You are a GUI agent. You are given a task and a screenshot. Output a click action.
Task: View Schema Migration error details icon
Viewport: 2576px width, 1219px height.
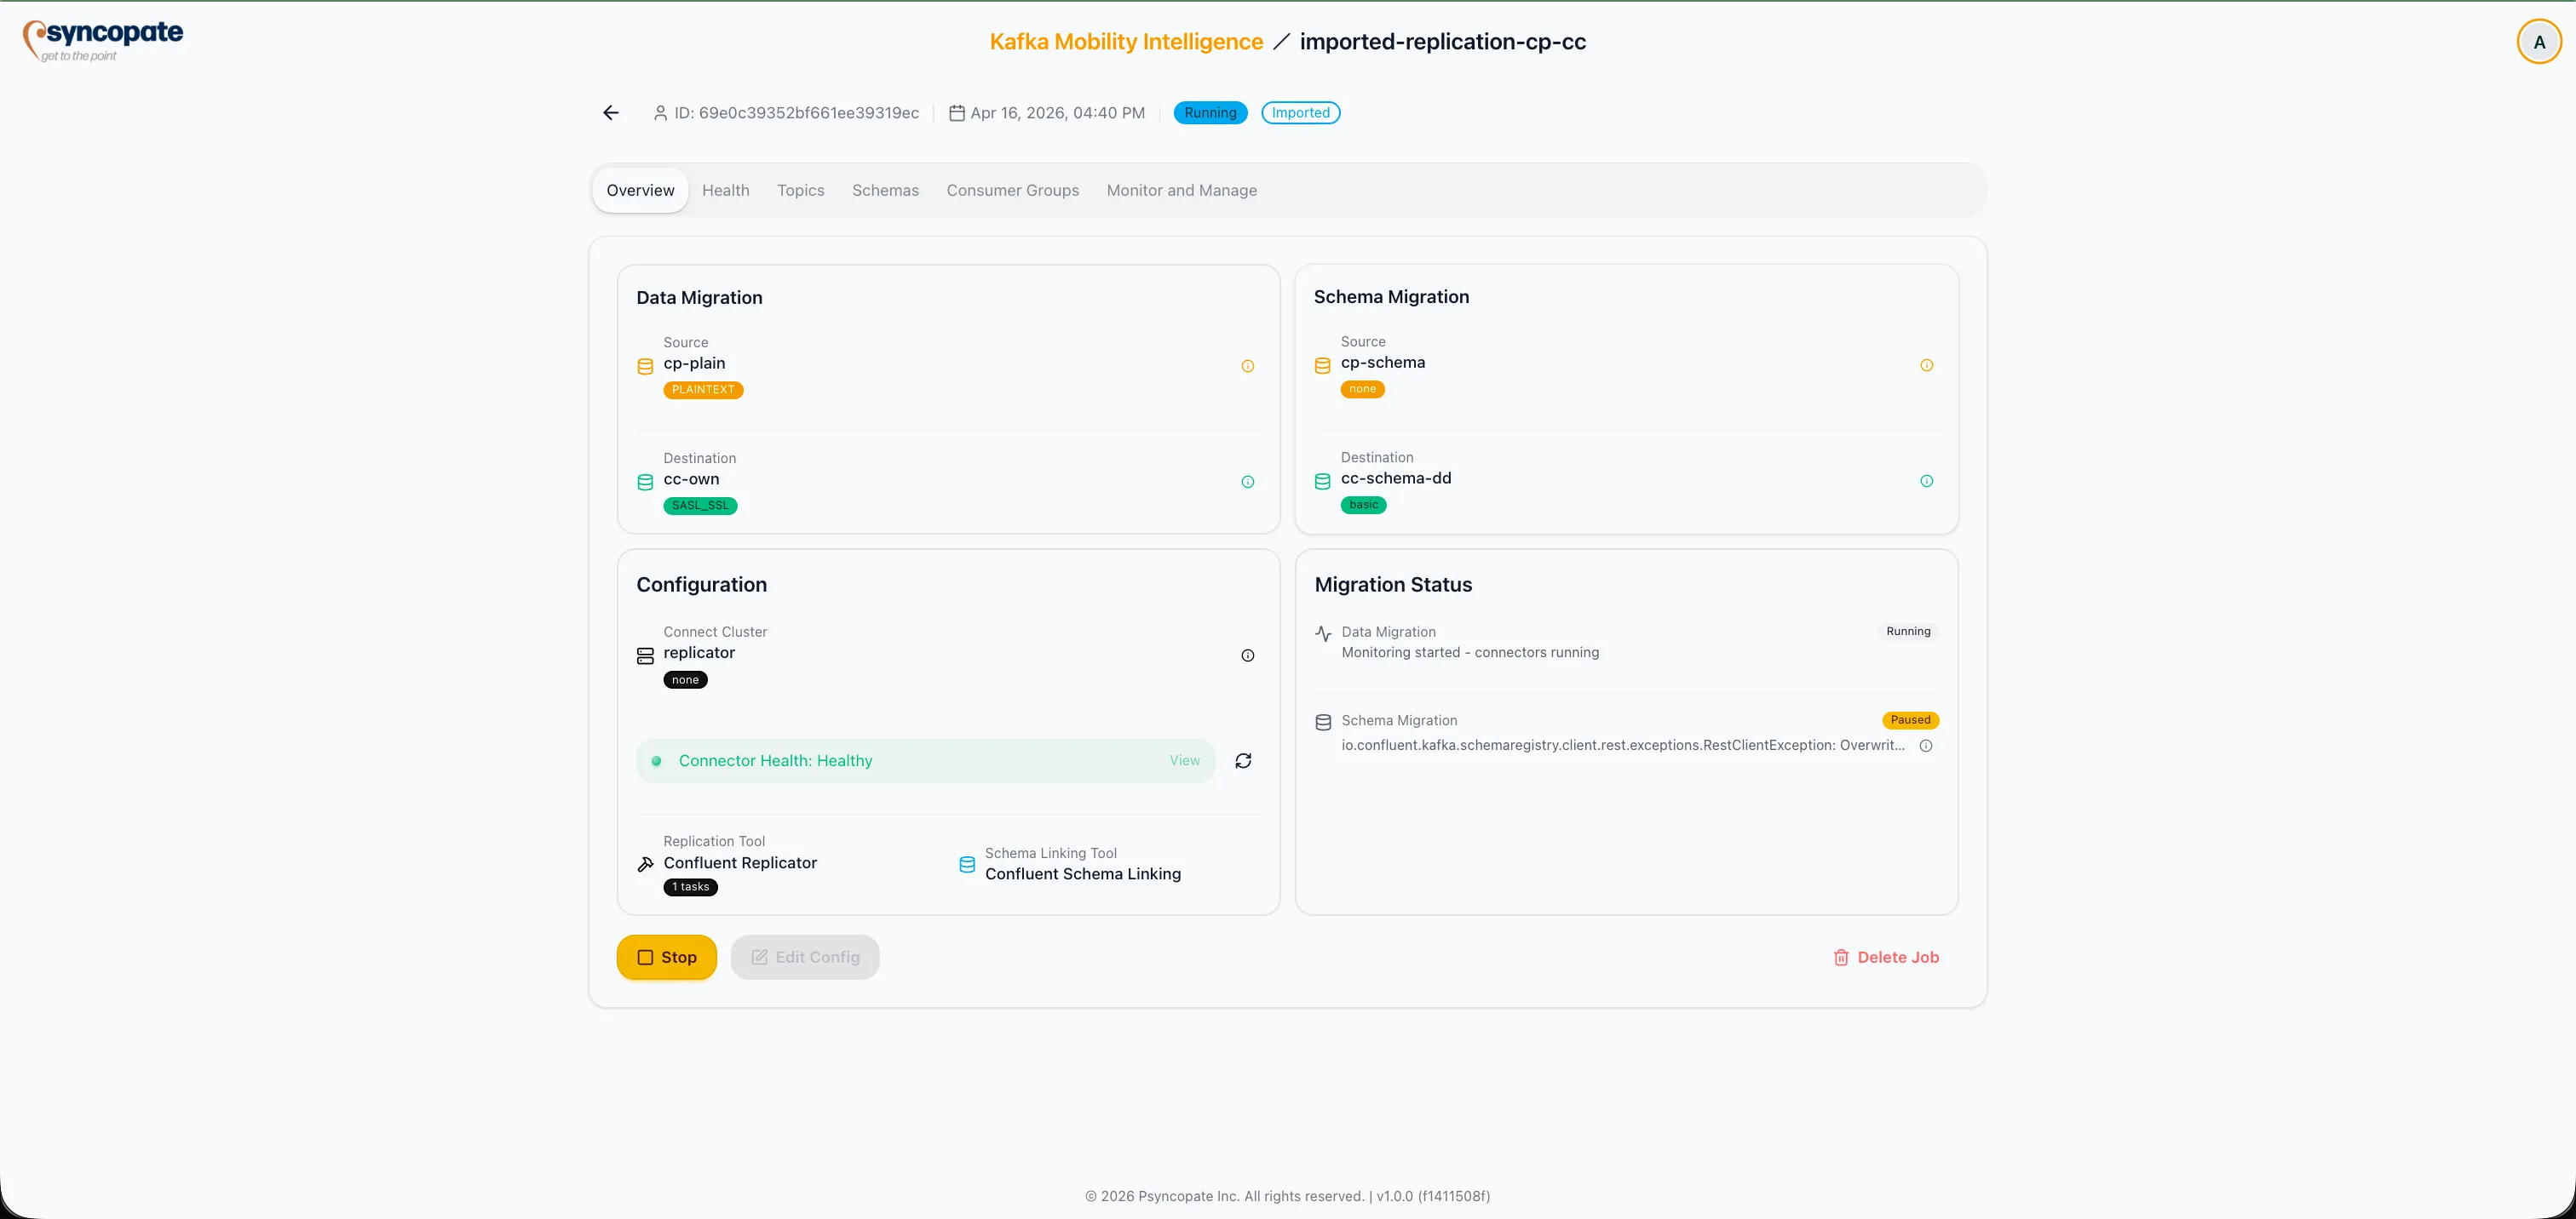click(1926, 746)
